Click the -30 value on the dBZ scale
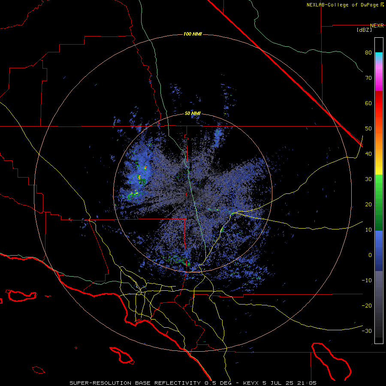Screen dimensions: 386x386 pyautogui.click(x=367, y=331)
